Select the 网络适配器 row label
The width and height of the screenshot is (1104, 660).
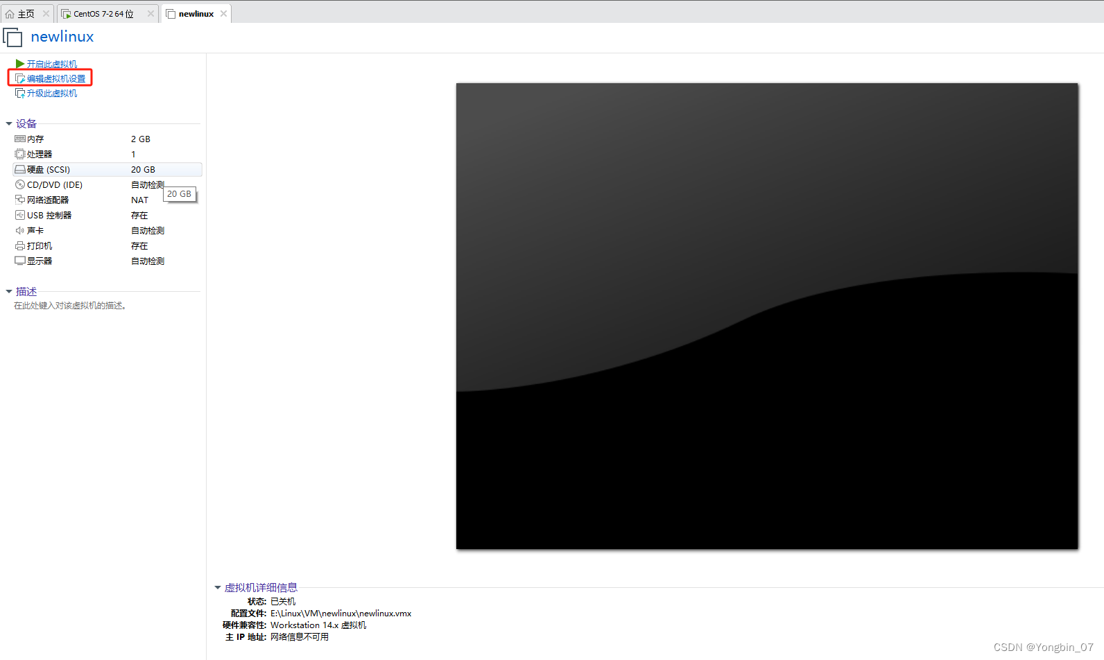click(x=48, y=200)
